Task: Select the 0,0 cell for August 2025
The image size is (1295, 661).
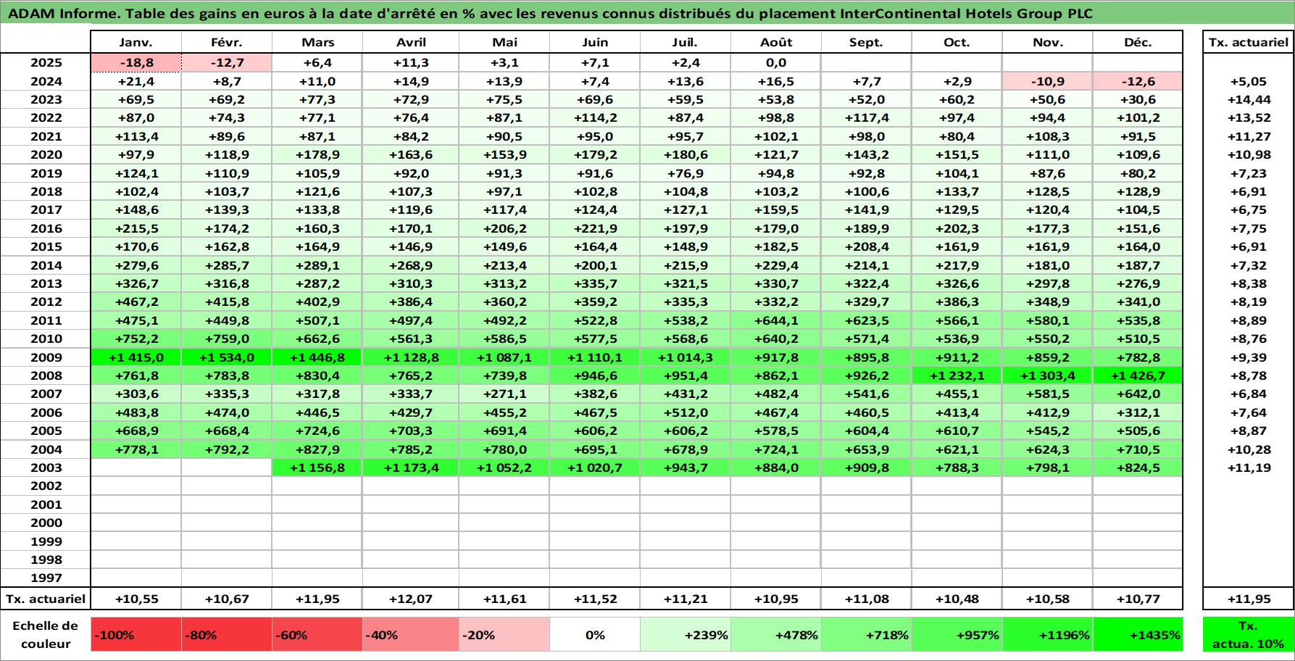Action: (x=775, y=62)
